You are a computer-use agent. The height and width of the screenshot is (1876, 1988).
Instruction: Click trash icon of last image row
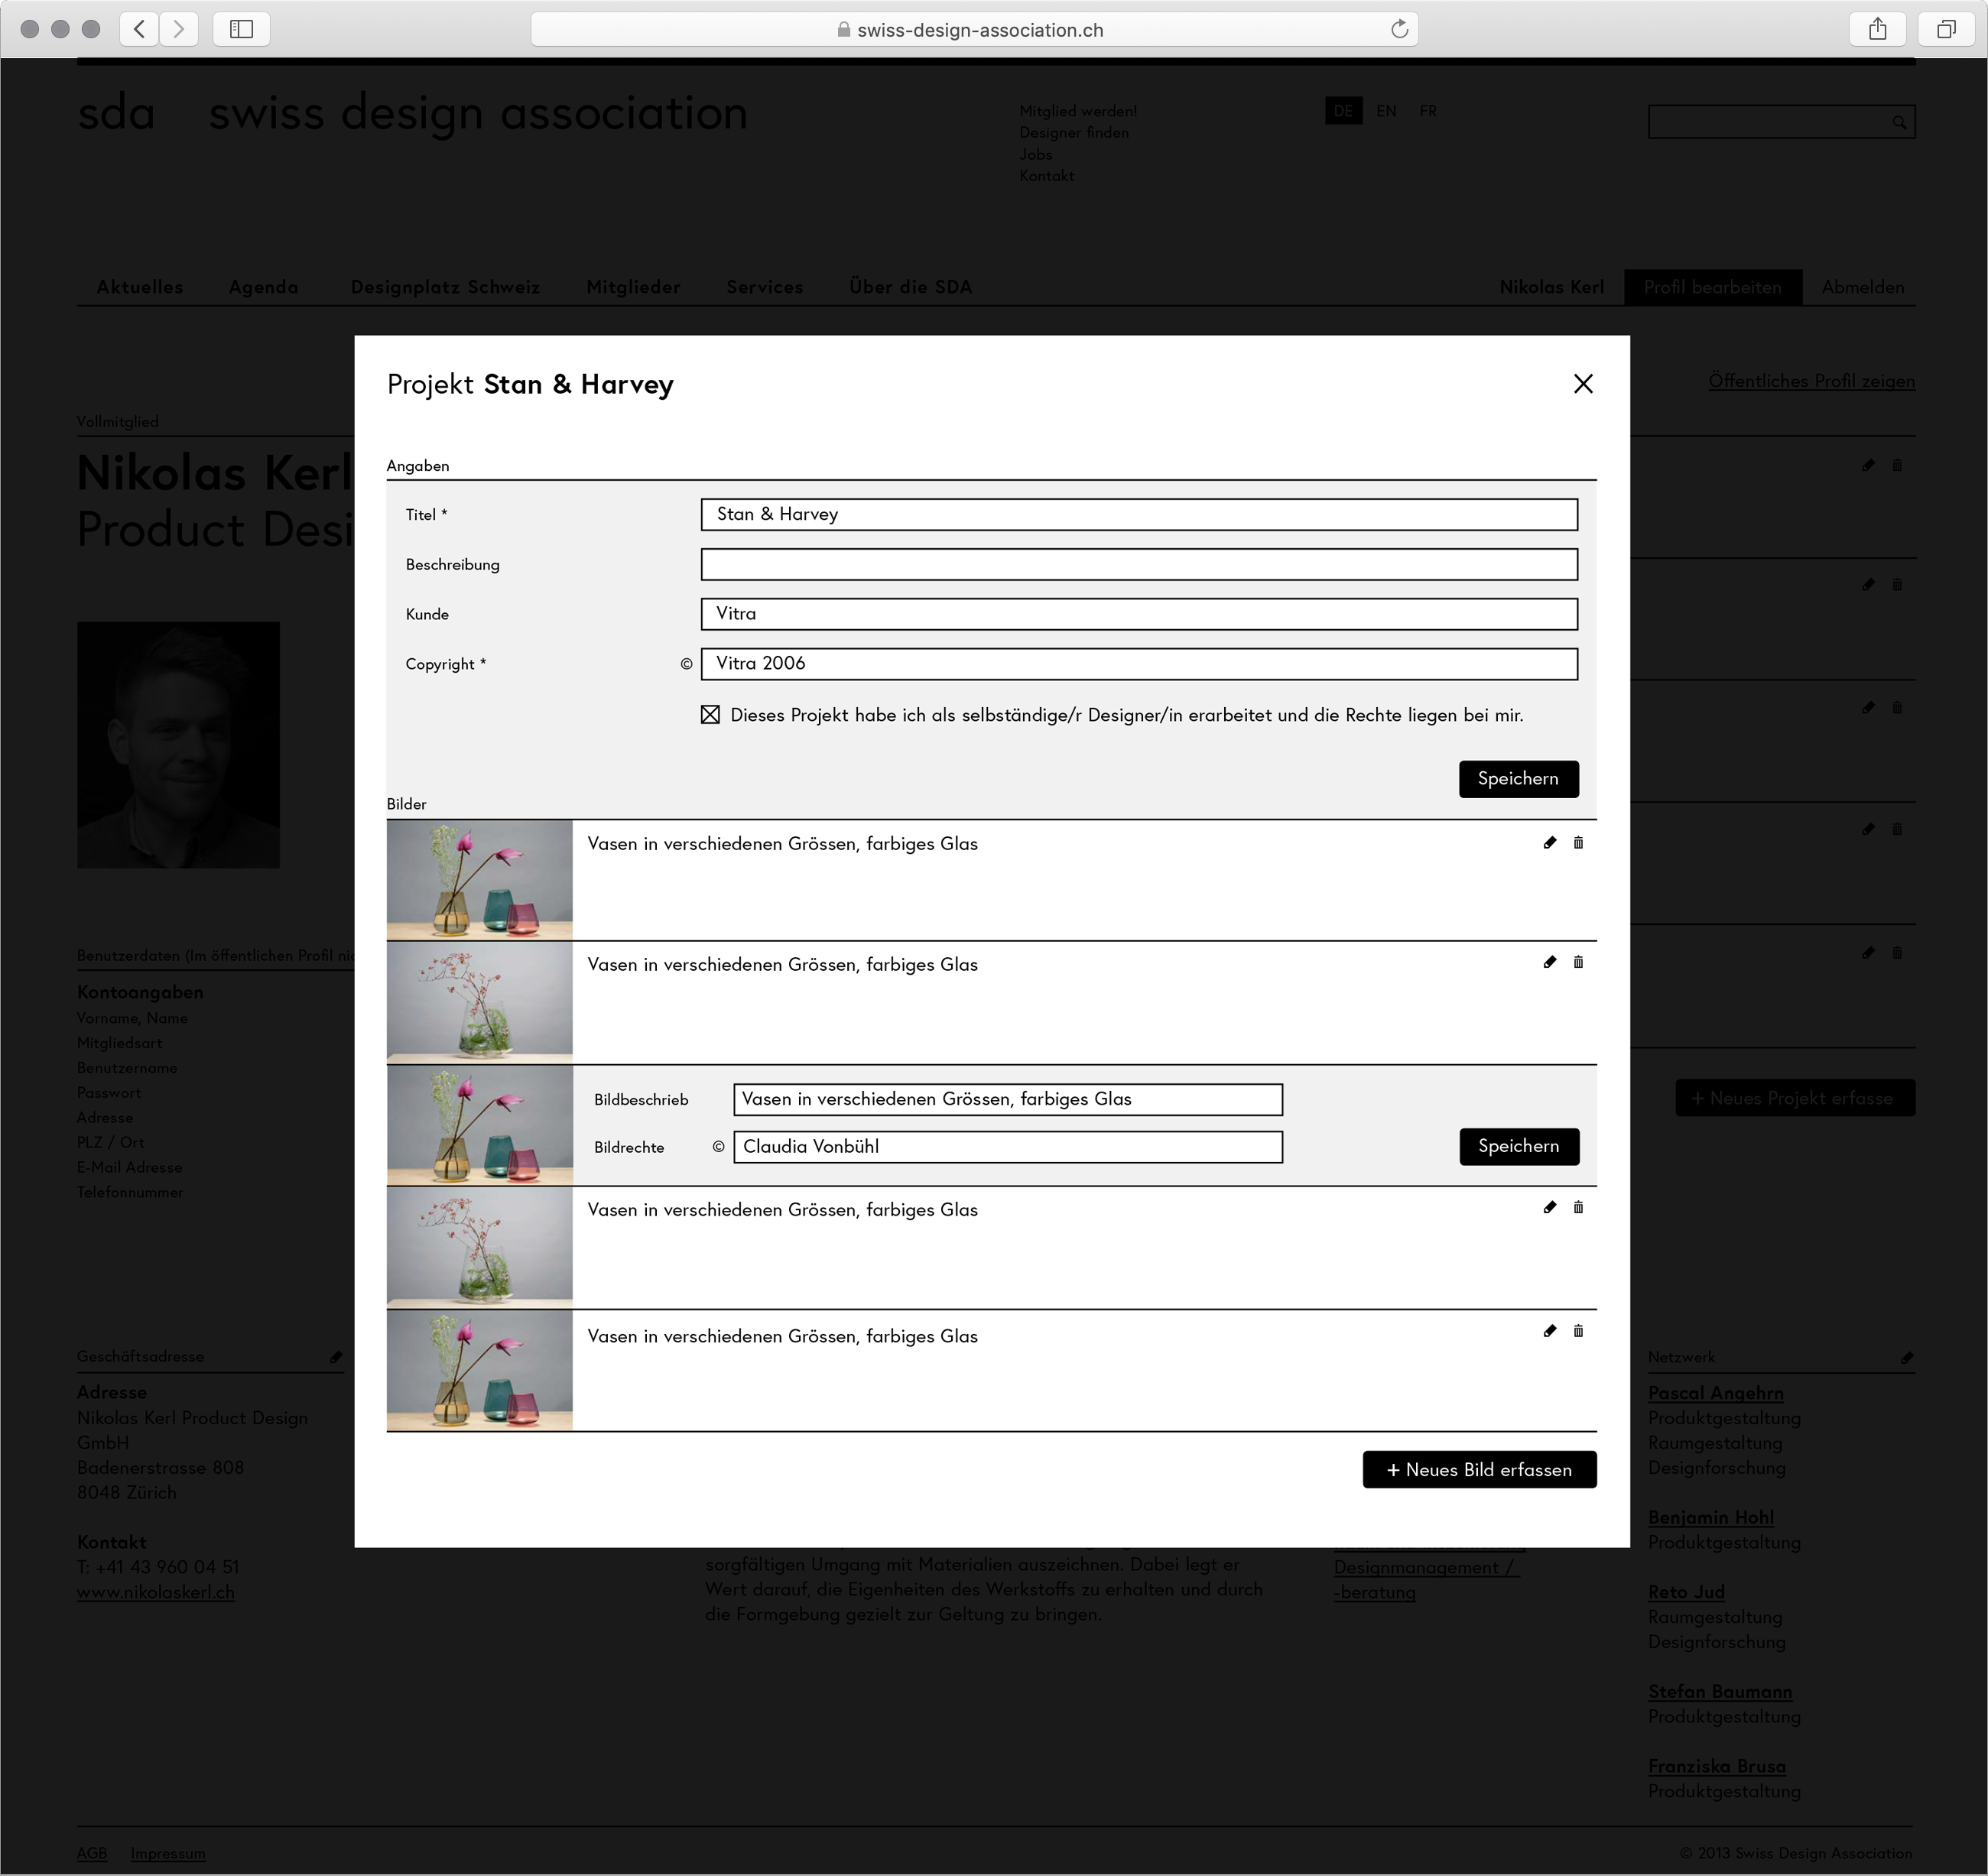coord(1578,1331)
